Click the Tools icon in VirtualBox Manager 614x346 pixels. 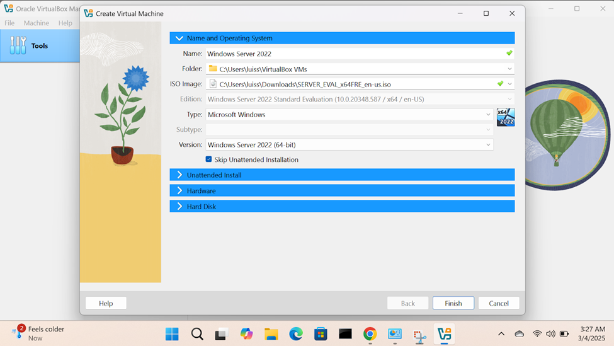[x=18, y=45]
